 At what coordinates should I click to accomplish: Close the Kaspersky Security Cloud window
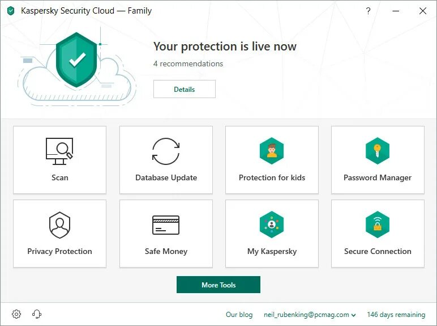click(423, 11)
